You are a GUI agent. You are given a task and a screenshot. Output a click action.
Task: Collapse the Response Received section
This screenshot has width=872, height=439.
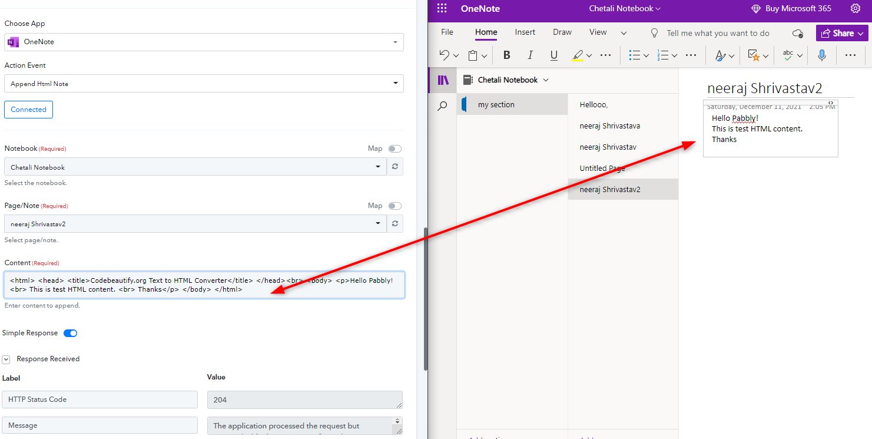[6, 359]
